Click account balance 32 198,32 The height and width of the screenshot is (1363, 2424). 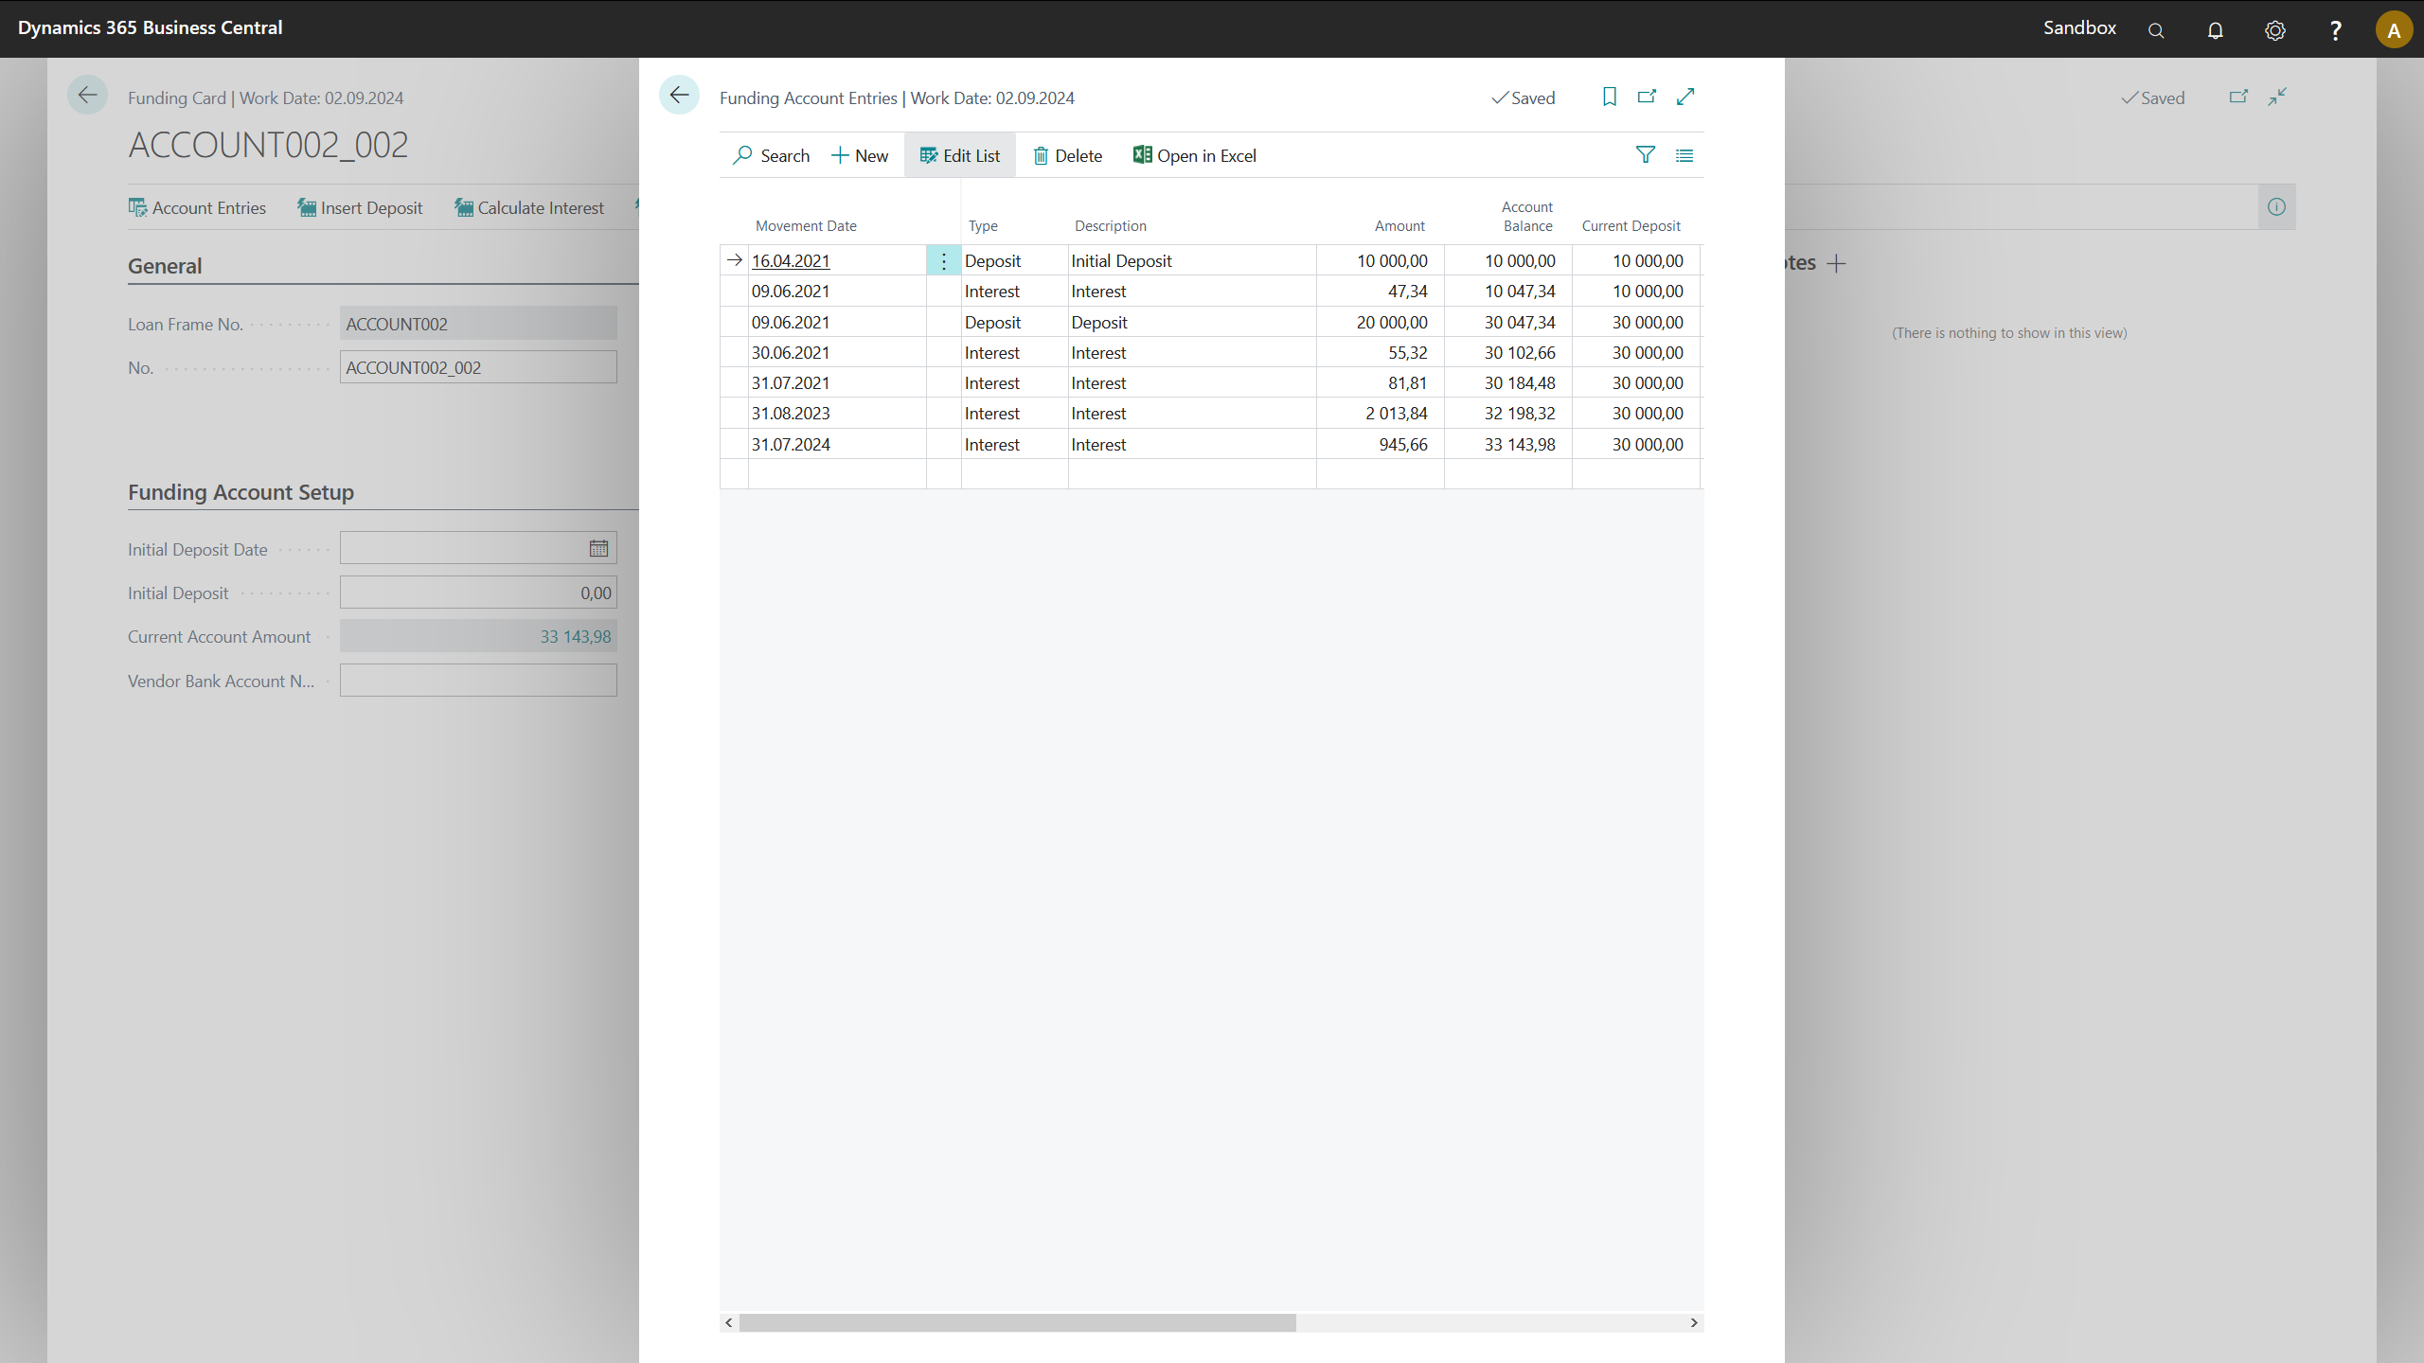(1508, 413)
